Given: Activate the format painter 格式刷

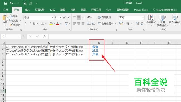Looking at the screenshot, I should tap(15, 25).
